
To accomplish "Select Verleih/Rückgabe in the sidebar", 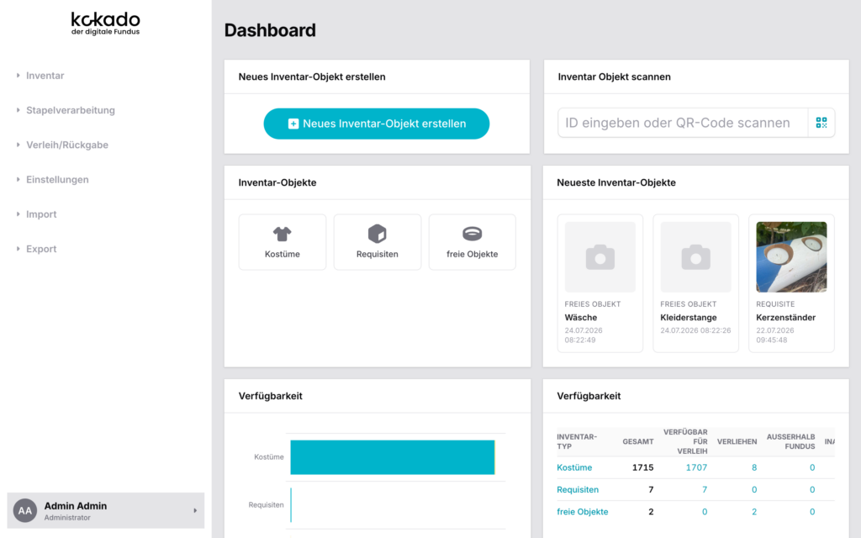I will tap(67, 145).
